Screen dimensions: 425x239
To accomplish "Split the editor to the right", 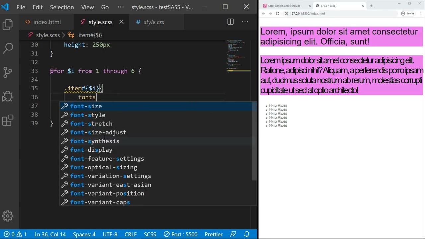I will [x=230, y=22].
